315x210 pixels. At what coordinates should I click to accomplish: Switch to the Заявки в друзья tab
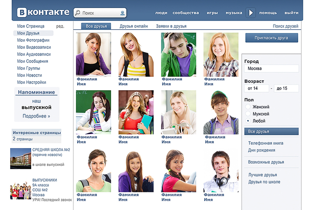(x=171, y=26)
